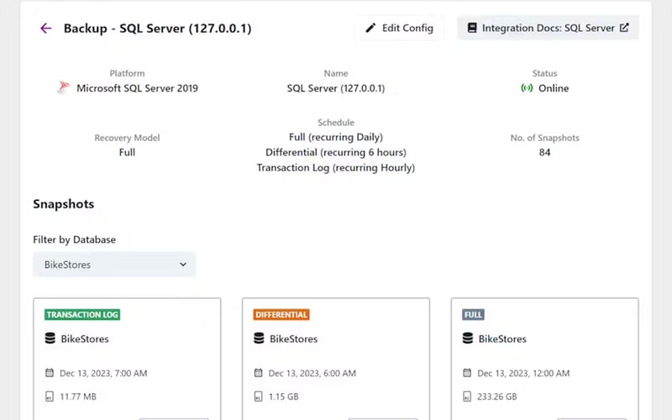The height and width of the screenshot is (420, 672).
Task: Open Integration Docs: SQL Server link
Action: (x=548, y=28)
